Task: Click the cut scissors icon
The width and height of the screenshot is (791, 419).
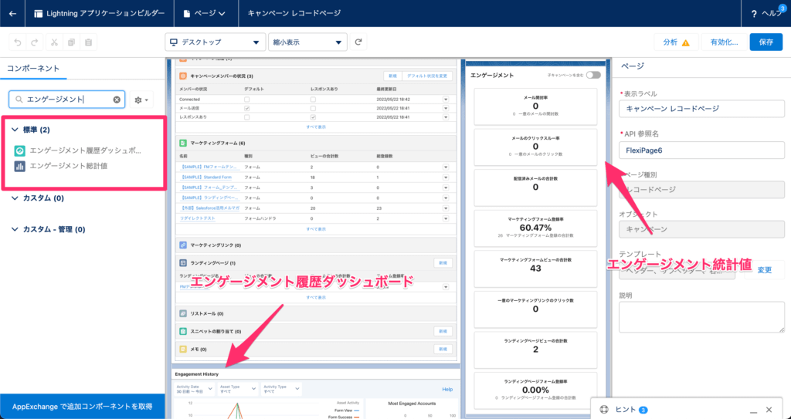Action: pos(53,42)
